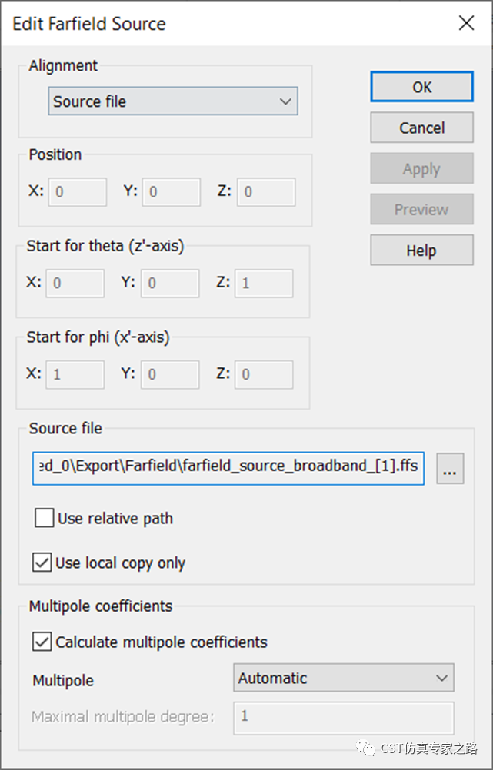Select the phi start X field

coord(75,374)
